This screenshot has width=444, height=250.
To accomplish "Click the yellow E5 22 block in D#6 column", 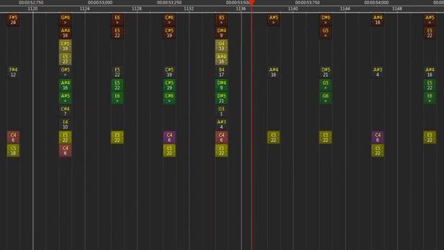I will 325,137.
